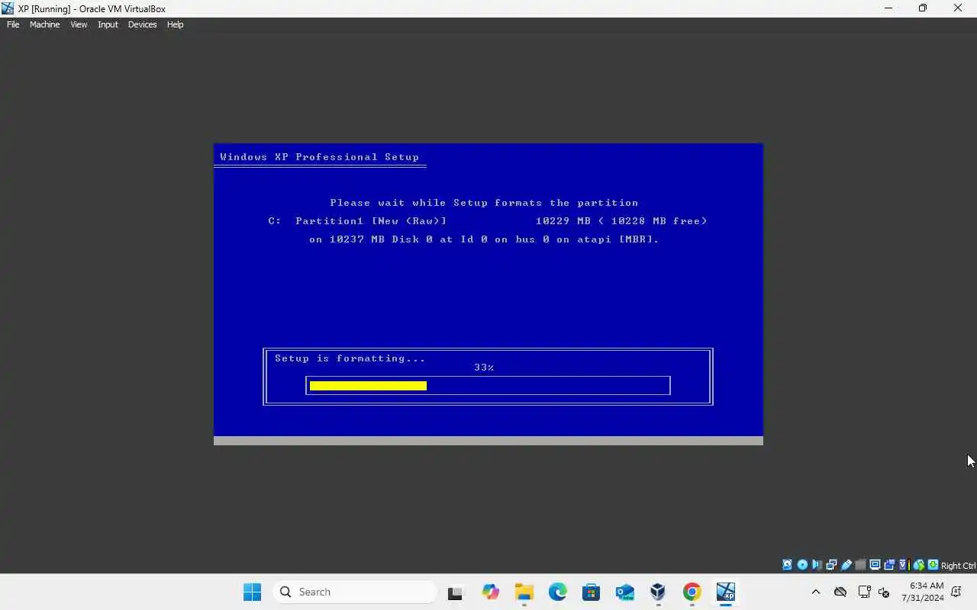Click the Right Ctrl host key label
Screen dimensions: 977x610
tap(958, 566)
